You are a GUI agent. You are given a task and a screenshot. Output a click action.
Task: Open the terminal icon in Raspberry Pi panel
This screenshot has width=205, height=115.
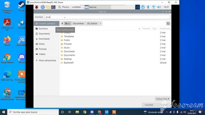(x=53, y=7)
